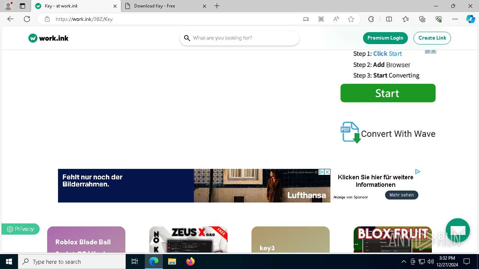479x269 pixels.
Task: Open AdChoices icon on Lufthansa banner
Action: [x=321, y=172]
